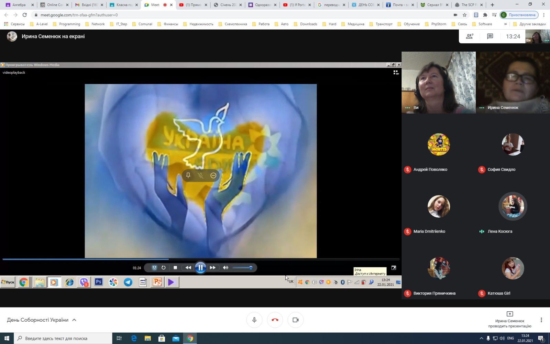
Task: Switch to the Алгебра browser tab
Action: coord(19,5)
